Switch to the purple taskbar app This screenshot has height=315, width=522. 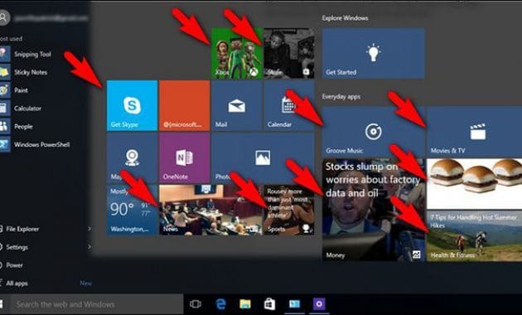[x=319, y=304]
